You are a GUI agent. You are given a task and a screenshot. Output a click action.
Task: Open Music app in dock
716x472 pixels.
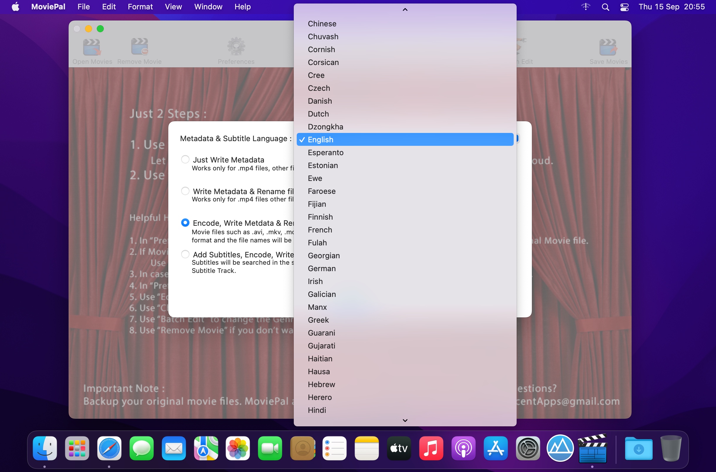tap(431, 448)
